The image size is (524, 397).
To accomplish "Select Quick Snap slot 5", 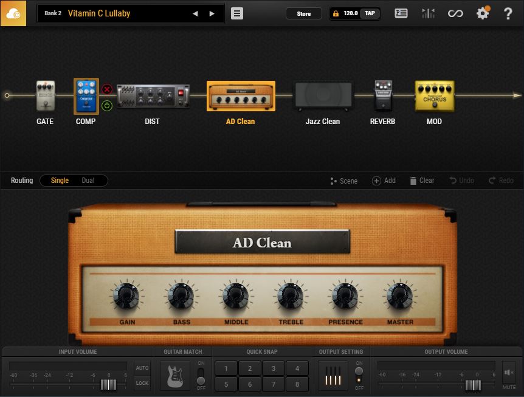I will (226, 384).
